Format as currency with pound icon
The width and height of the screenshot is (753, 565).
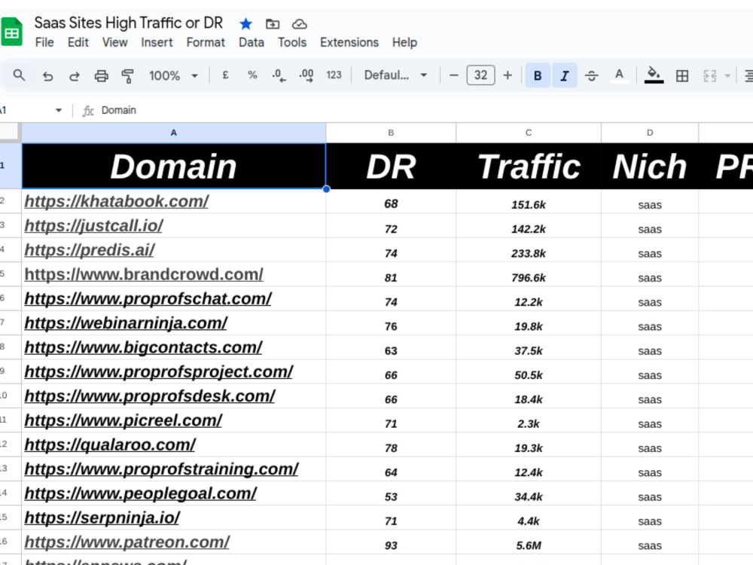[x=224, y=75]
